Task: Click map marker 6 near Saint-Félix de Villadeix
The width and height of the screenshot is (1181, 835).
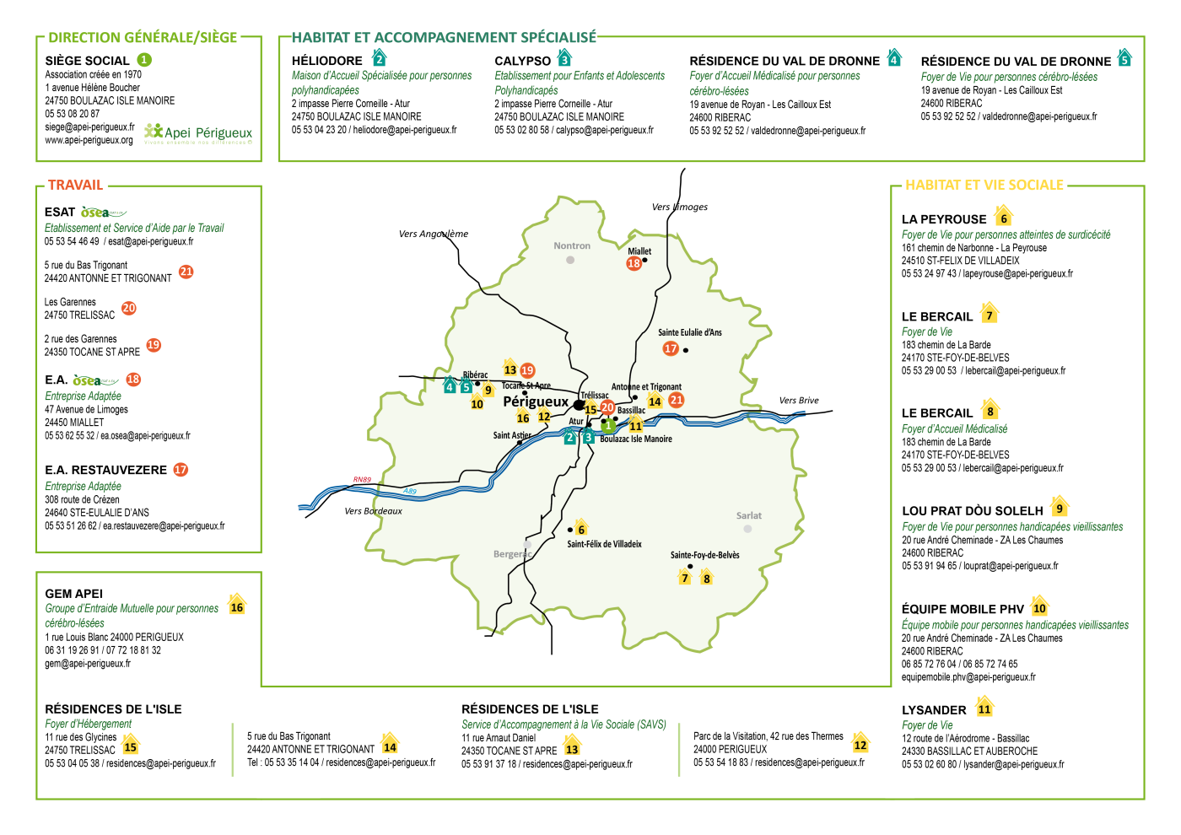Action: tap(581, 528)
